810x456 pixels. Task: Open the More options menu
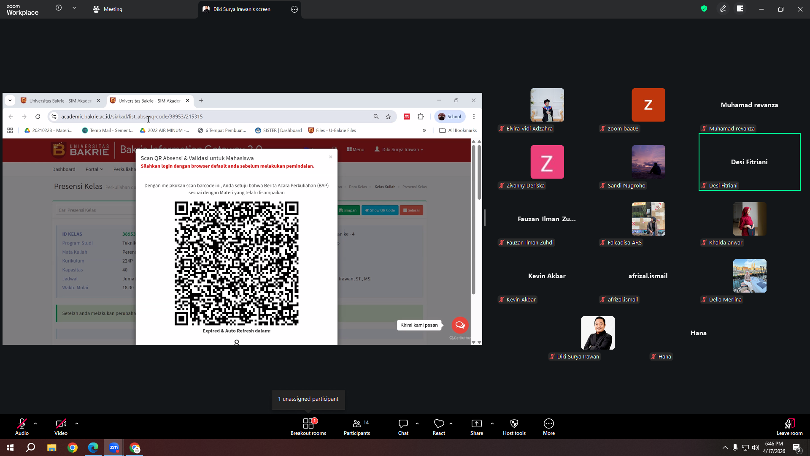(x=549, y=426)
